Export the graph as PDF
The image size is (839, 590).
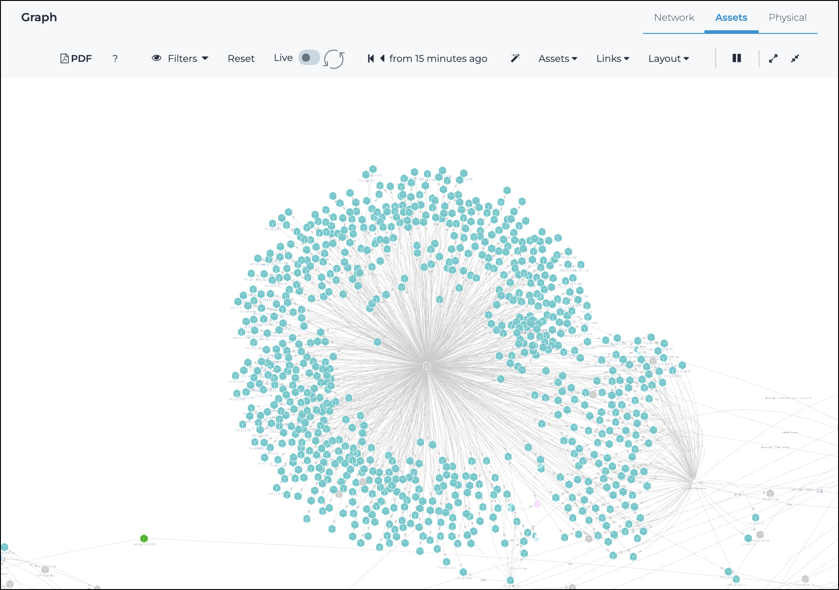point(76,59)
